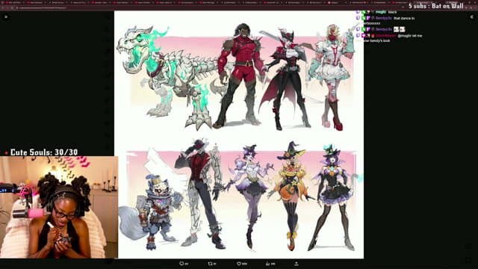Collapse the side panel with the double-arrow icon
The image size is (478, 269).
pyautogui.click(x=471, y=16)
